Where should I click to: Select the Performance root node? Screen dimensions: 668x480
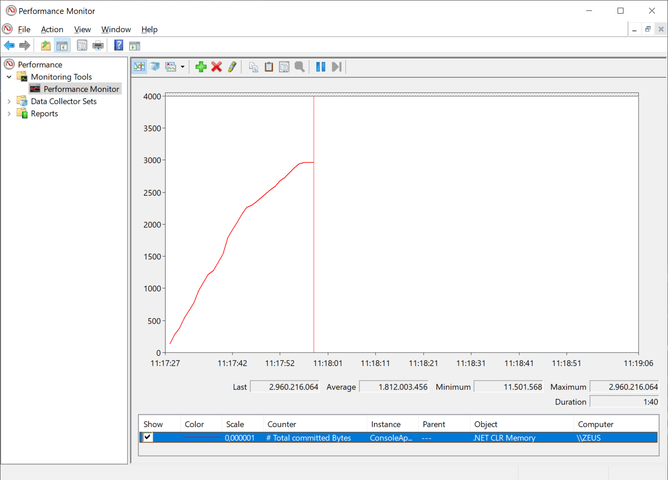(40, 64)
